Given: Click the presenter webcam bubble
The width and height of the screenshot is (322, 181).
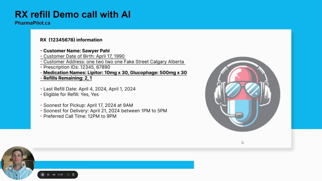Looking at the screenshot, I should pos(17,163).
